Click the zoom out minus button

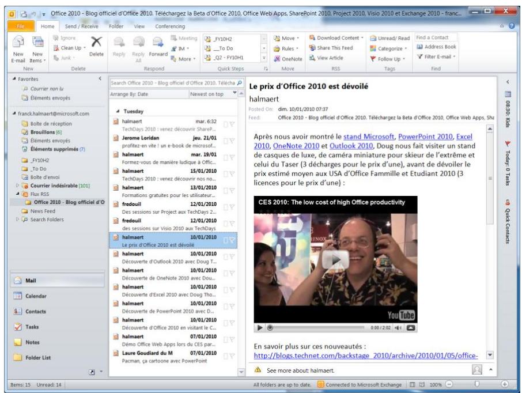pos(449,384)
